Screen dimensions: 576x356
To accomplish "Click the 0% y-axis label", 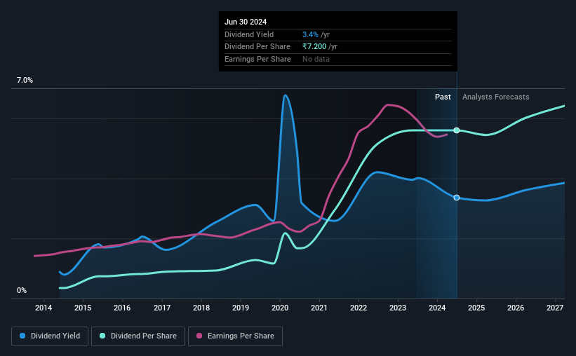I will pyautogui.click(x=22, y=290).
